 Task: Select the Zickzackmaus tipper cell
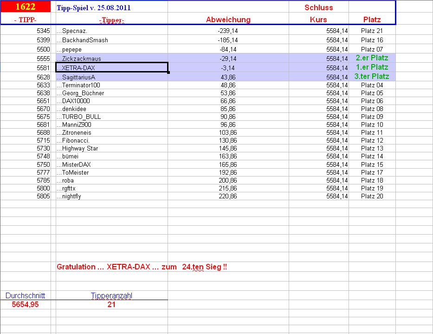pyautogui.click(x=111, y=58)
